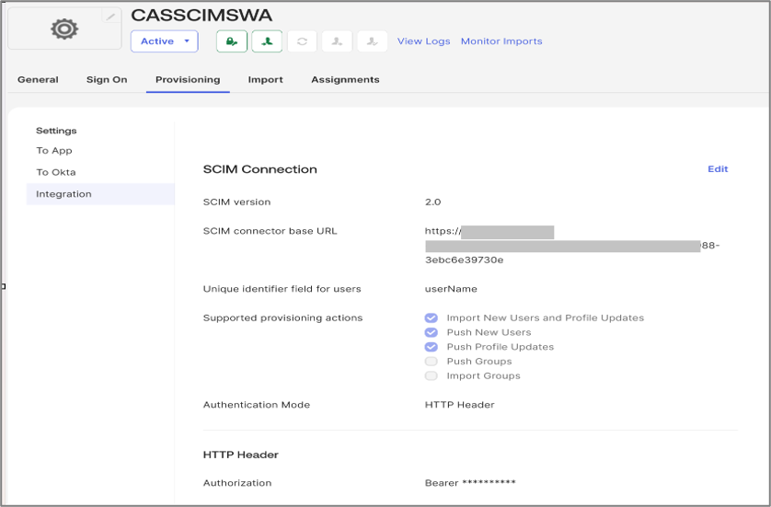771x507 pixels.
Task: Open the Assignments tab
Action: point(345,80)
